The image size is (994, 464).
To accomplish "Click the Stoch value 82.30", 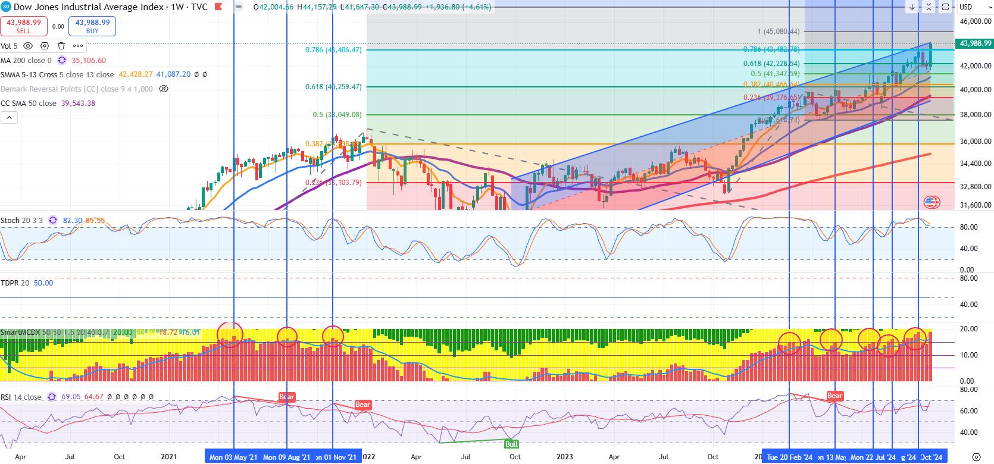I will [x=73, y=220].
